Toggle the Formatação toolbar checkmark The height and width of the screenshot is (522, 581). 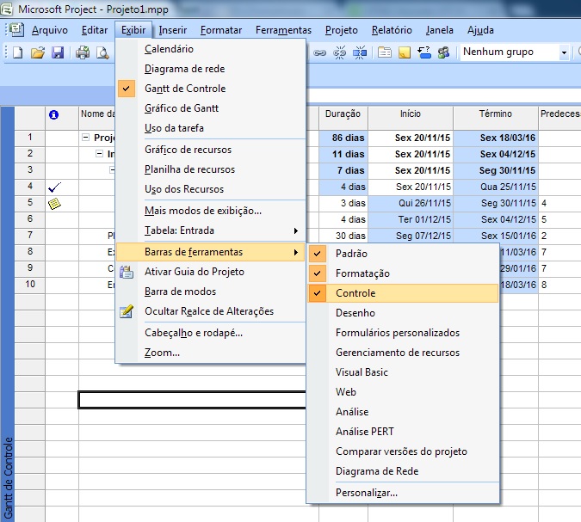point(317,273)
